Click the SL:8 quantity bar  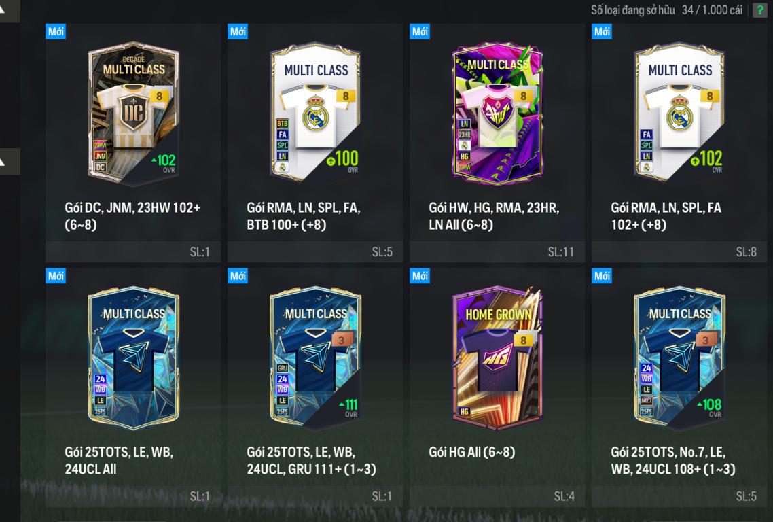[x=679, y=251]
